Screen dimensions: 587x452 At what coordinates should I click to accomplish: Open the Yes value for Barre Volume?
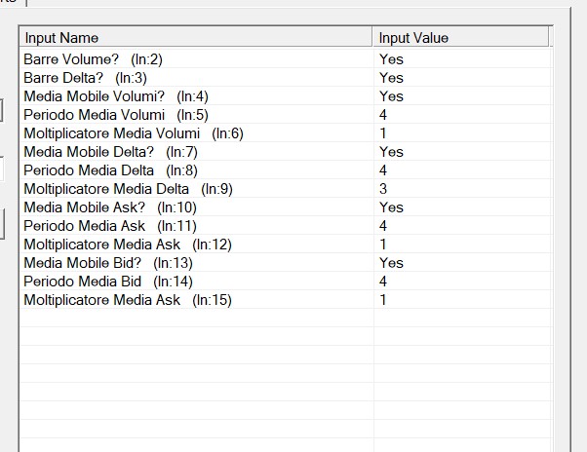(x=391, y=59)
